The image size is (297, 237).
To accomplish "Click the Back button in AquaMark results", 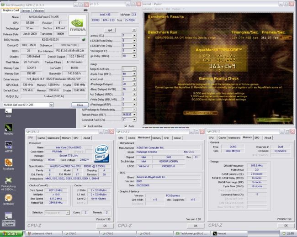I will pyautogui.click(x=274, y=120).
